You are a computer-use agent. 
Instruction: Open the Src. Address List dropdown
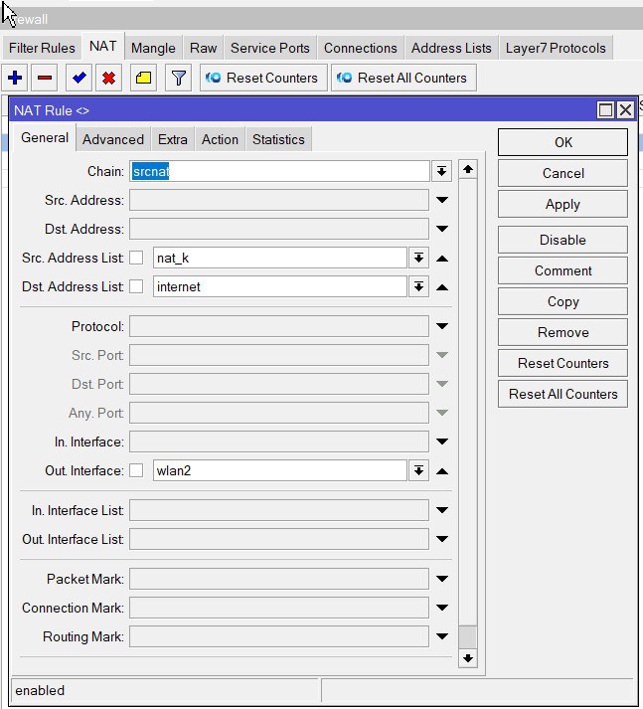(418, 259)
